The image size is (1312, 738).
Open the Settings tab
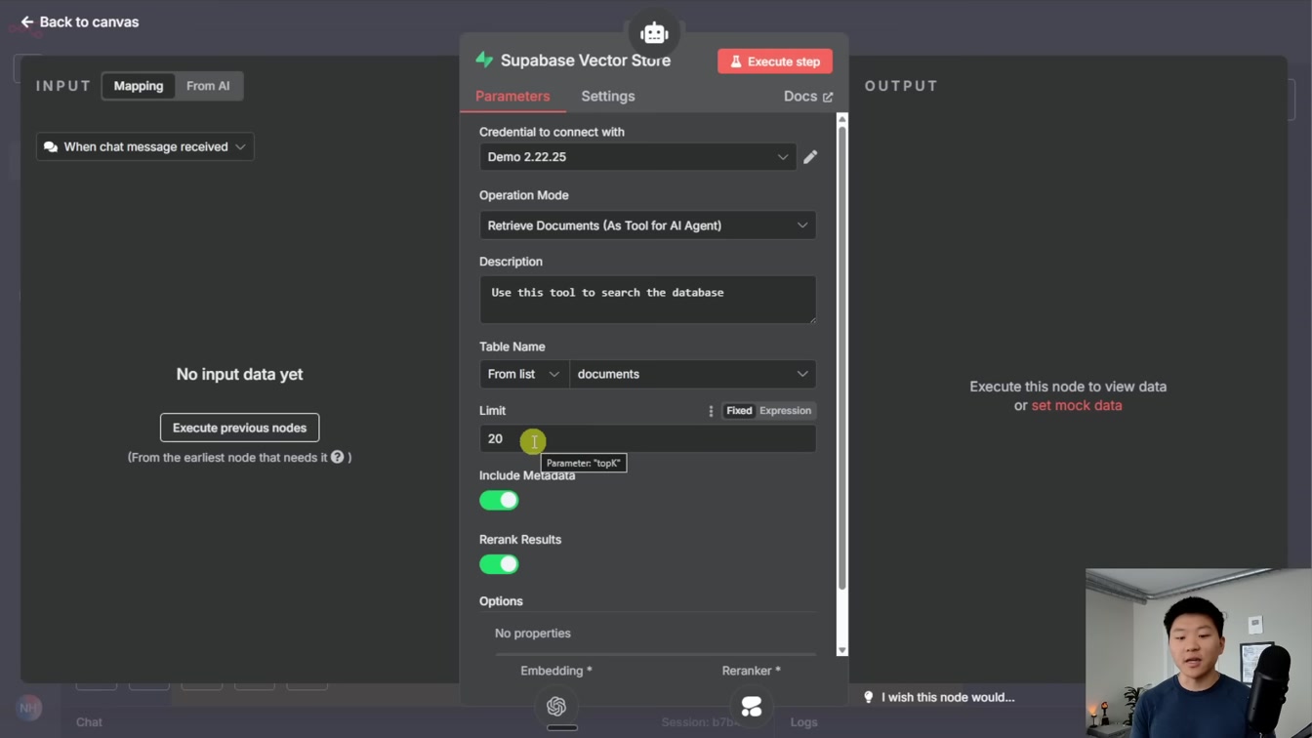[x=608, y=96]
